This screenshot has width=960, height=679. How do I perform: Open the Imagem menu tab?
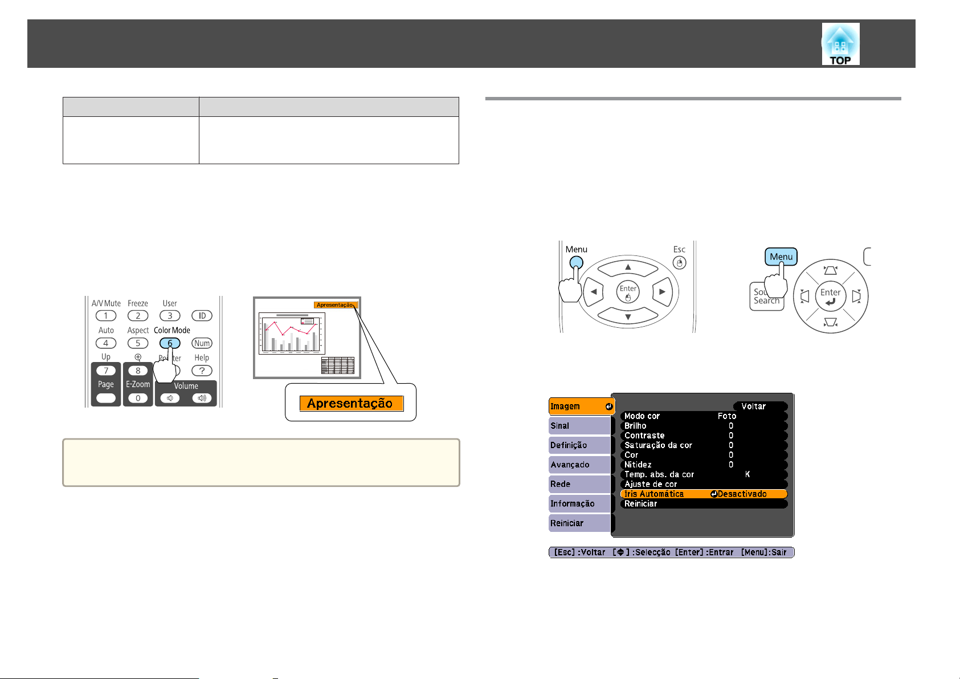(582, 406)
